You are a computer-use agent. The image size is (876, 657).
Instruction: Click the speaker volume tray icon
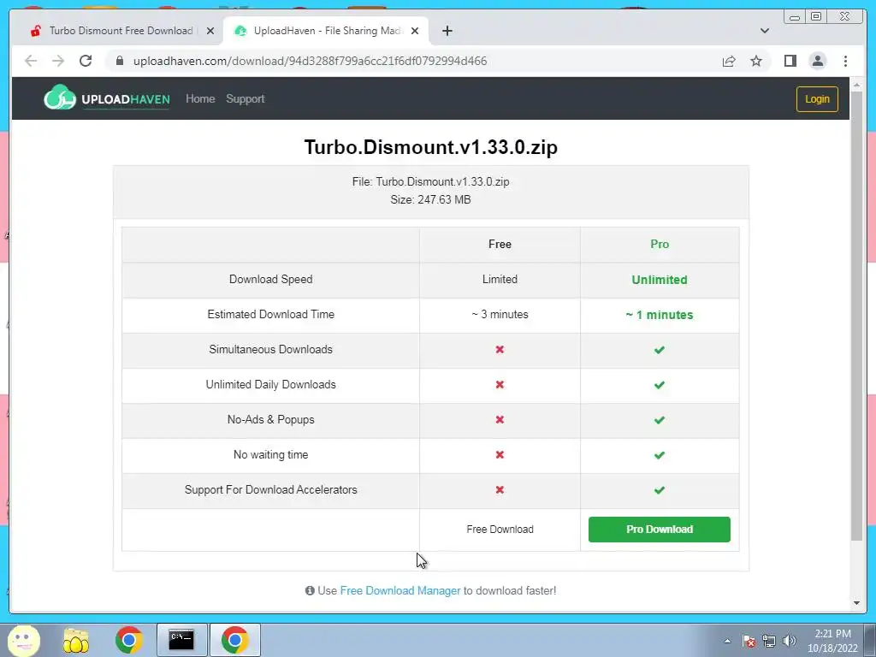(789, 641)
